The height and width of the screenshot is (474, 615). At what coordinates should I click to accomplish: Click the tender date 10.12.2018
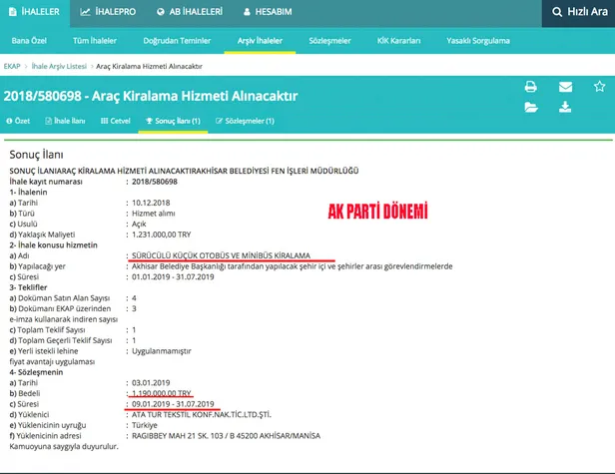pos(151,203)
